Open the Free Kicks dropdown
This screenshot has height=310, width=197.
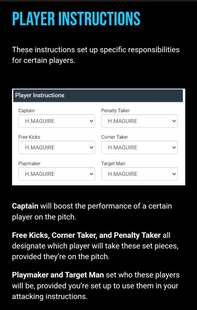point(56,148)
